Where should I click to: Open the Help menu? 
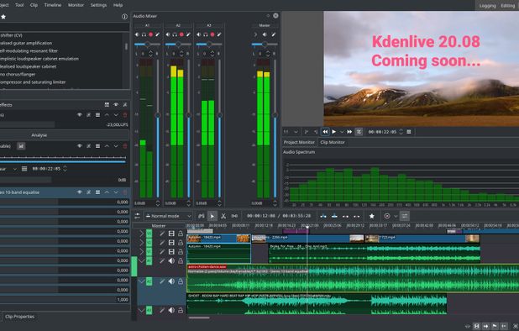(118, 5)
